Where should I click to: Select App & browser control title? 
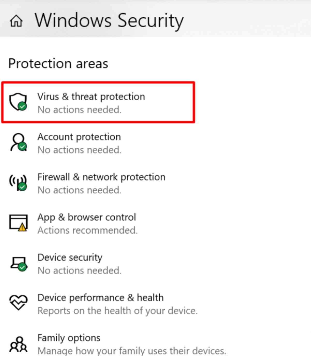point(87,217)
